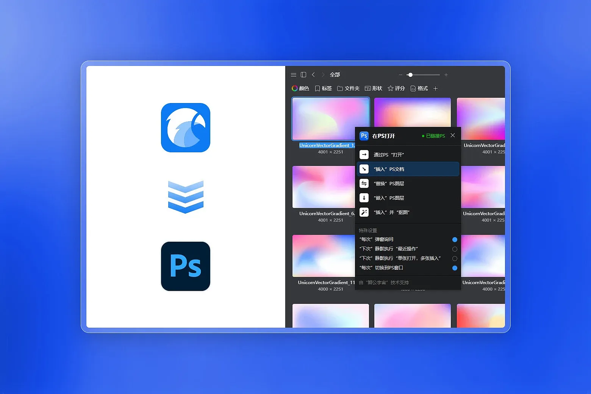
Task: Click the zoom in plus icon
Action: 446,75
